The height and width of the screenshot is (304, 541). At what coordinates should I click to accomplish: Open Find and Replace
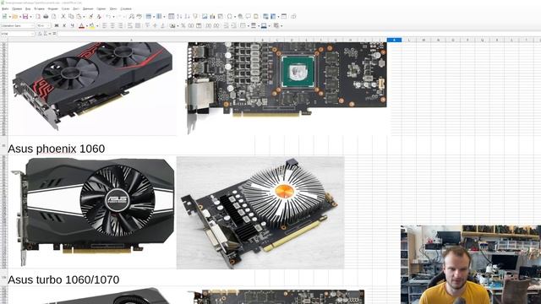pos(132,17)
